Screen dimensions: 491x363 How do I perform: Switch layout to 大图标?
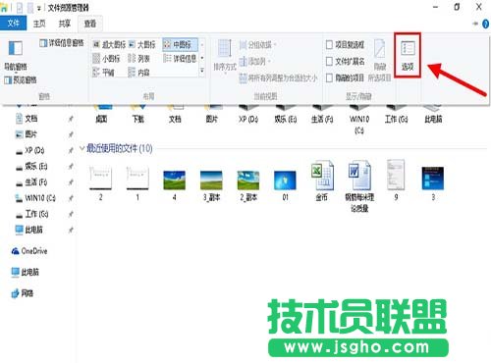point(142,44)
